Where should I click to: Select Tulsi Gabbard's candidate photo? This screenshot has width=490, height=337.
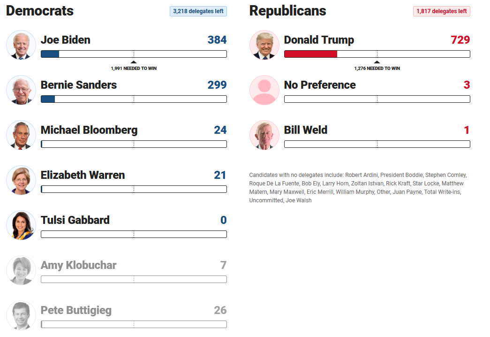click(x=21, y=225)
